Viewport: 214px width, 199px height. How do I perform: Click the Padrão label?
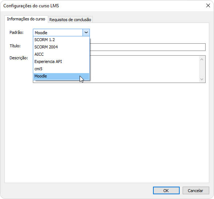point(16,32)
